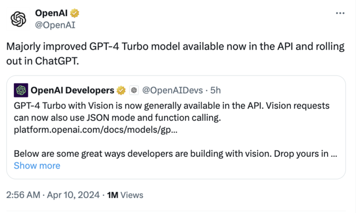Open the platform.openai.com docs link

(96, 130)
